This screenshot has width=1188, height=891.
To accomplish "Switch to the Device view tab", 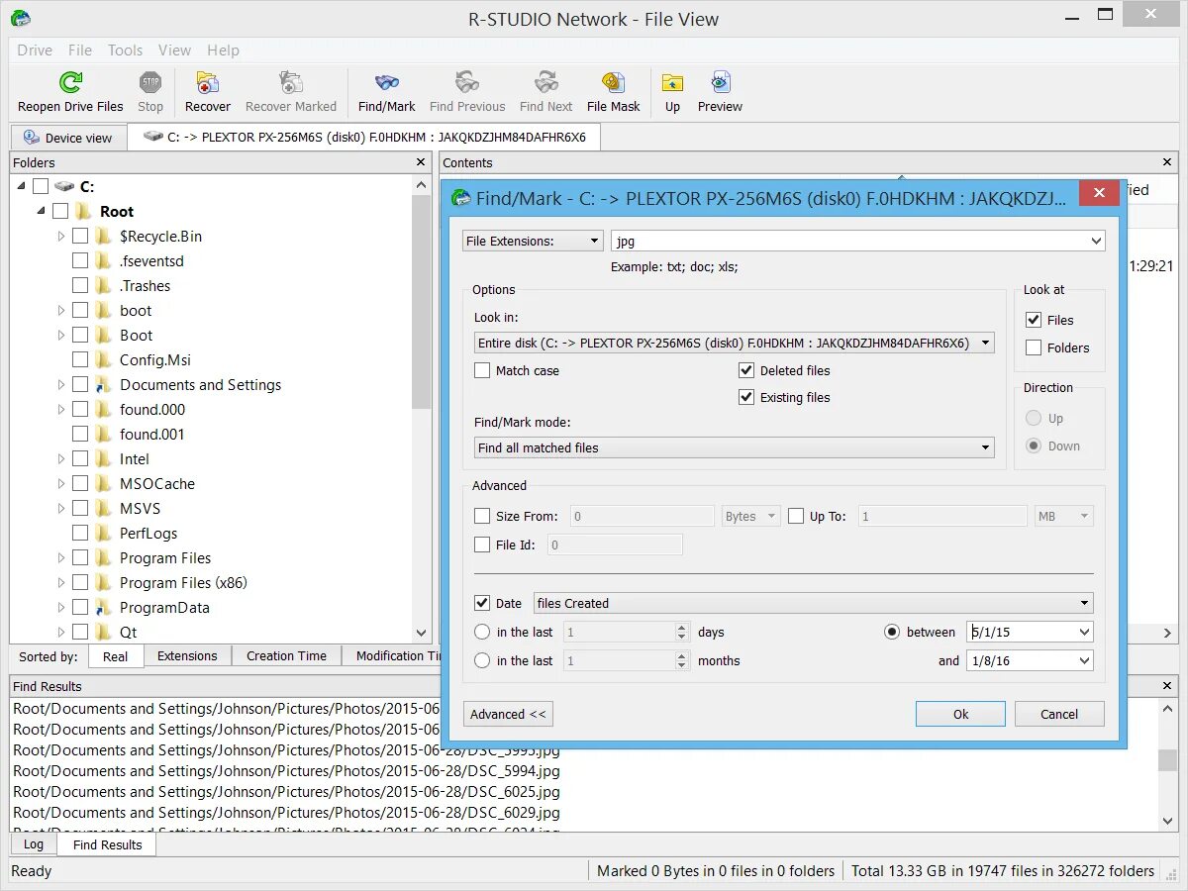I will [68, 138].
